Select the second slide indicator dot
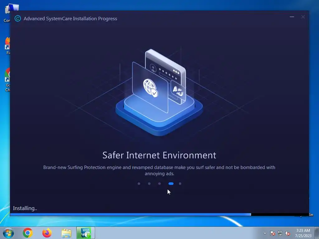 tap(149, 184)
